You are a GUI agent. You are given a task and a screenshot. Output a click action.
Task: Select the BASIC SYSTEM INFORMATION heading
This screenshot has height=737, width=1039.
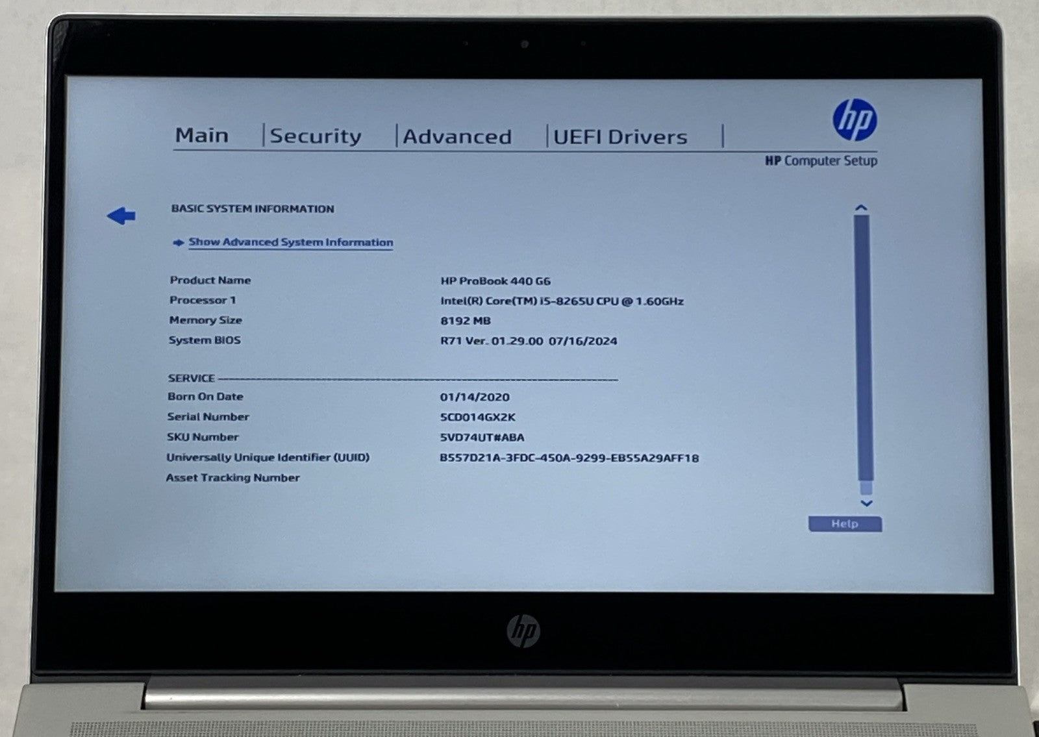coord(253,208)
